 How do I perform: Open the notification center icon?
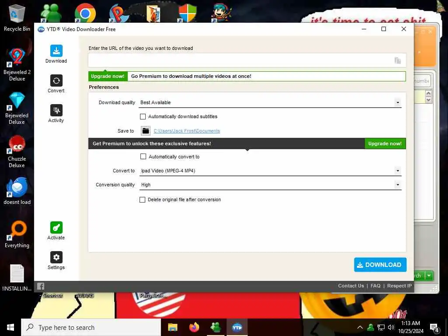point(434,328)
